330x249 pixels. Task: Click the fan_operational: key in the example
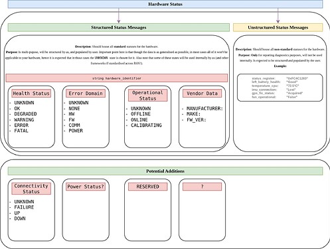tap(264, 97)
